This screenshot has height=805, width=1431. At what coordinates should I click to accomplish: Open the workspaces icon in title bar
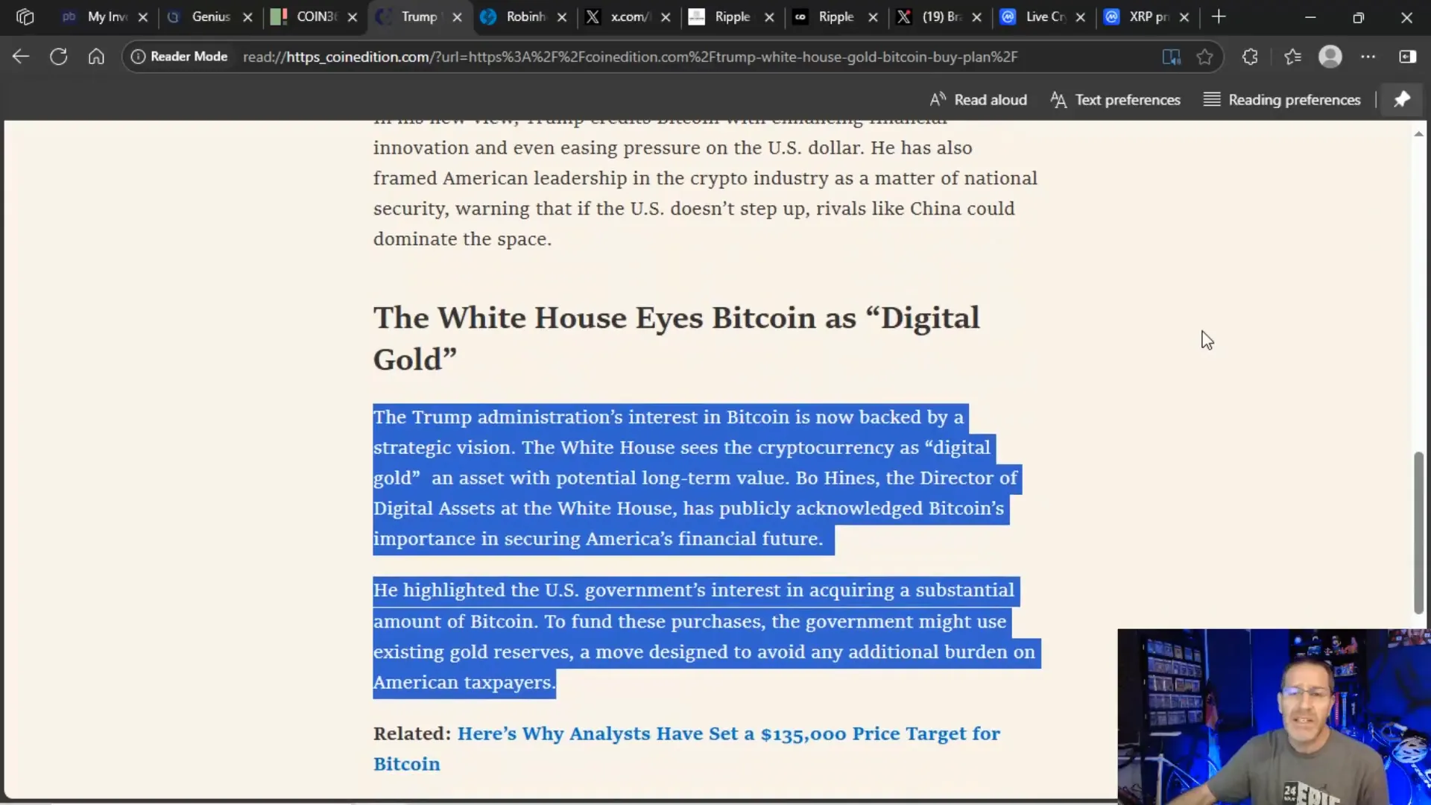[25, 16]
